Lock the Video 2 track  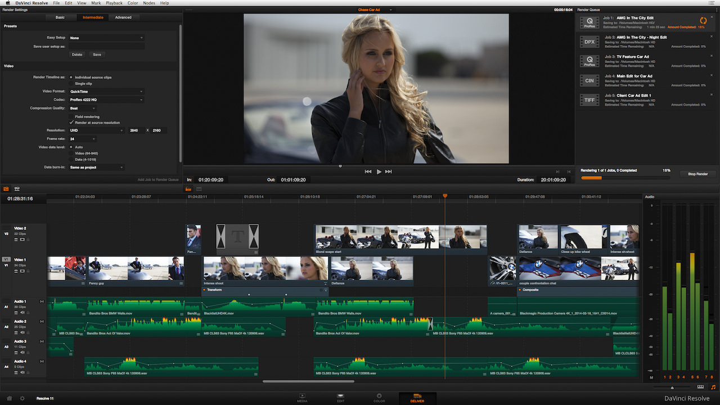point(28,240)
